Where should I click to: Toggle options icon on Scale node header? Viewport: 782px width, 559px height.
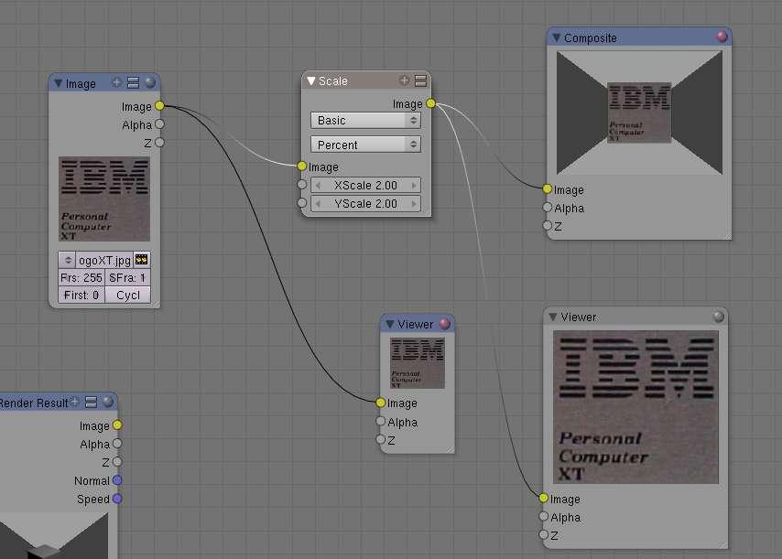tap(420, 81)
